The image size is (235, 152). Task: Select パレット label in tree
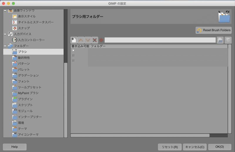(x=24, y=69)
